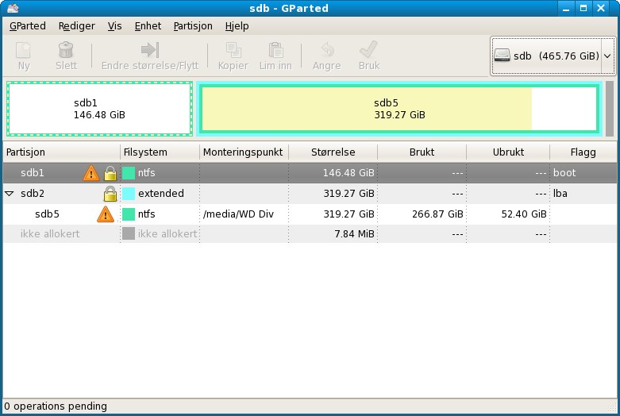Select the sdb5 block in disk graphic

[399, 109]
